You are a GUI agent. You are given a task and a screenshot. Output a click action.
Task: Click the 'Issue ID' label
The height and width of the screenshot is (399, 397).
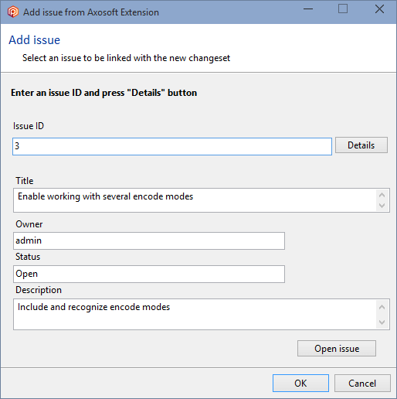click(29, 126)
